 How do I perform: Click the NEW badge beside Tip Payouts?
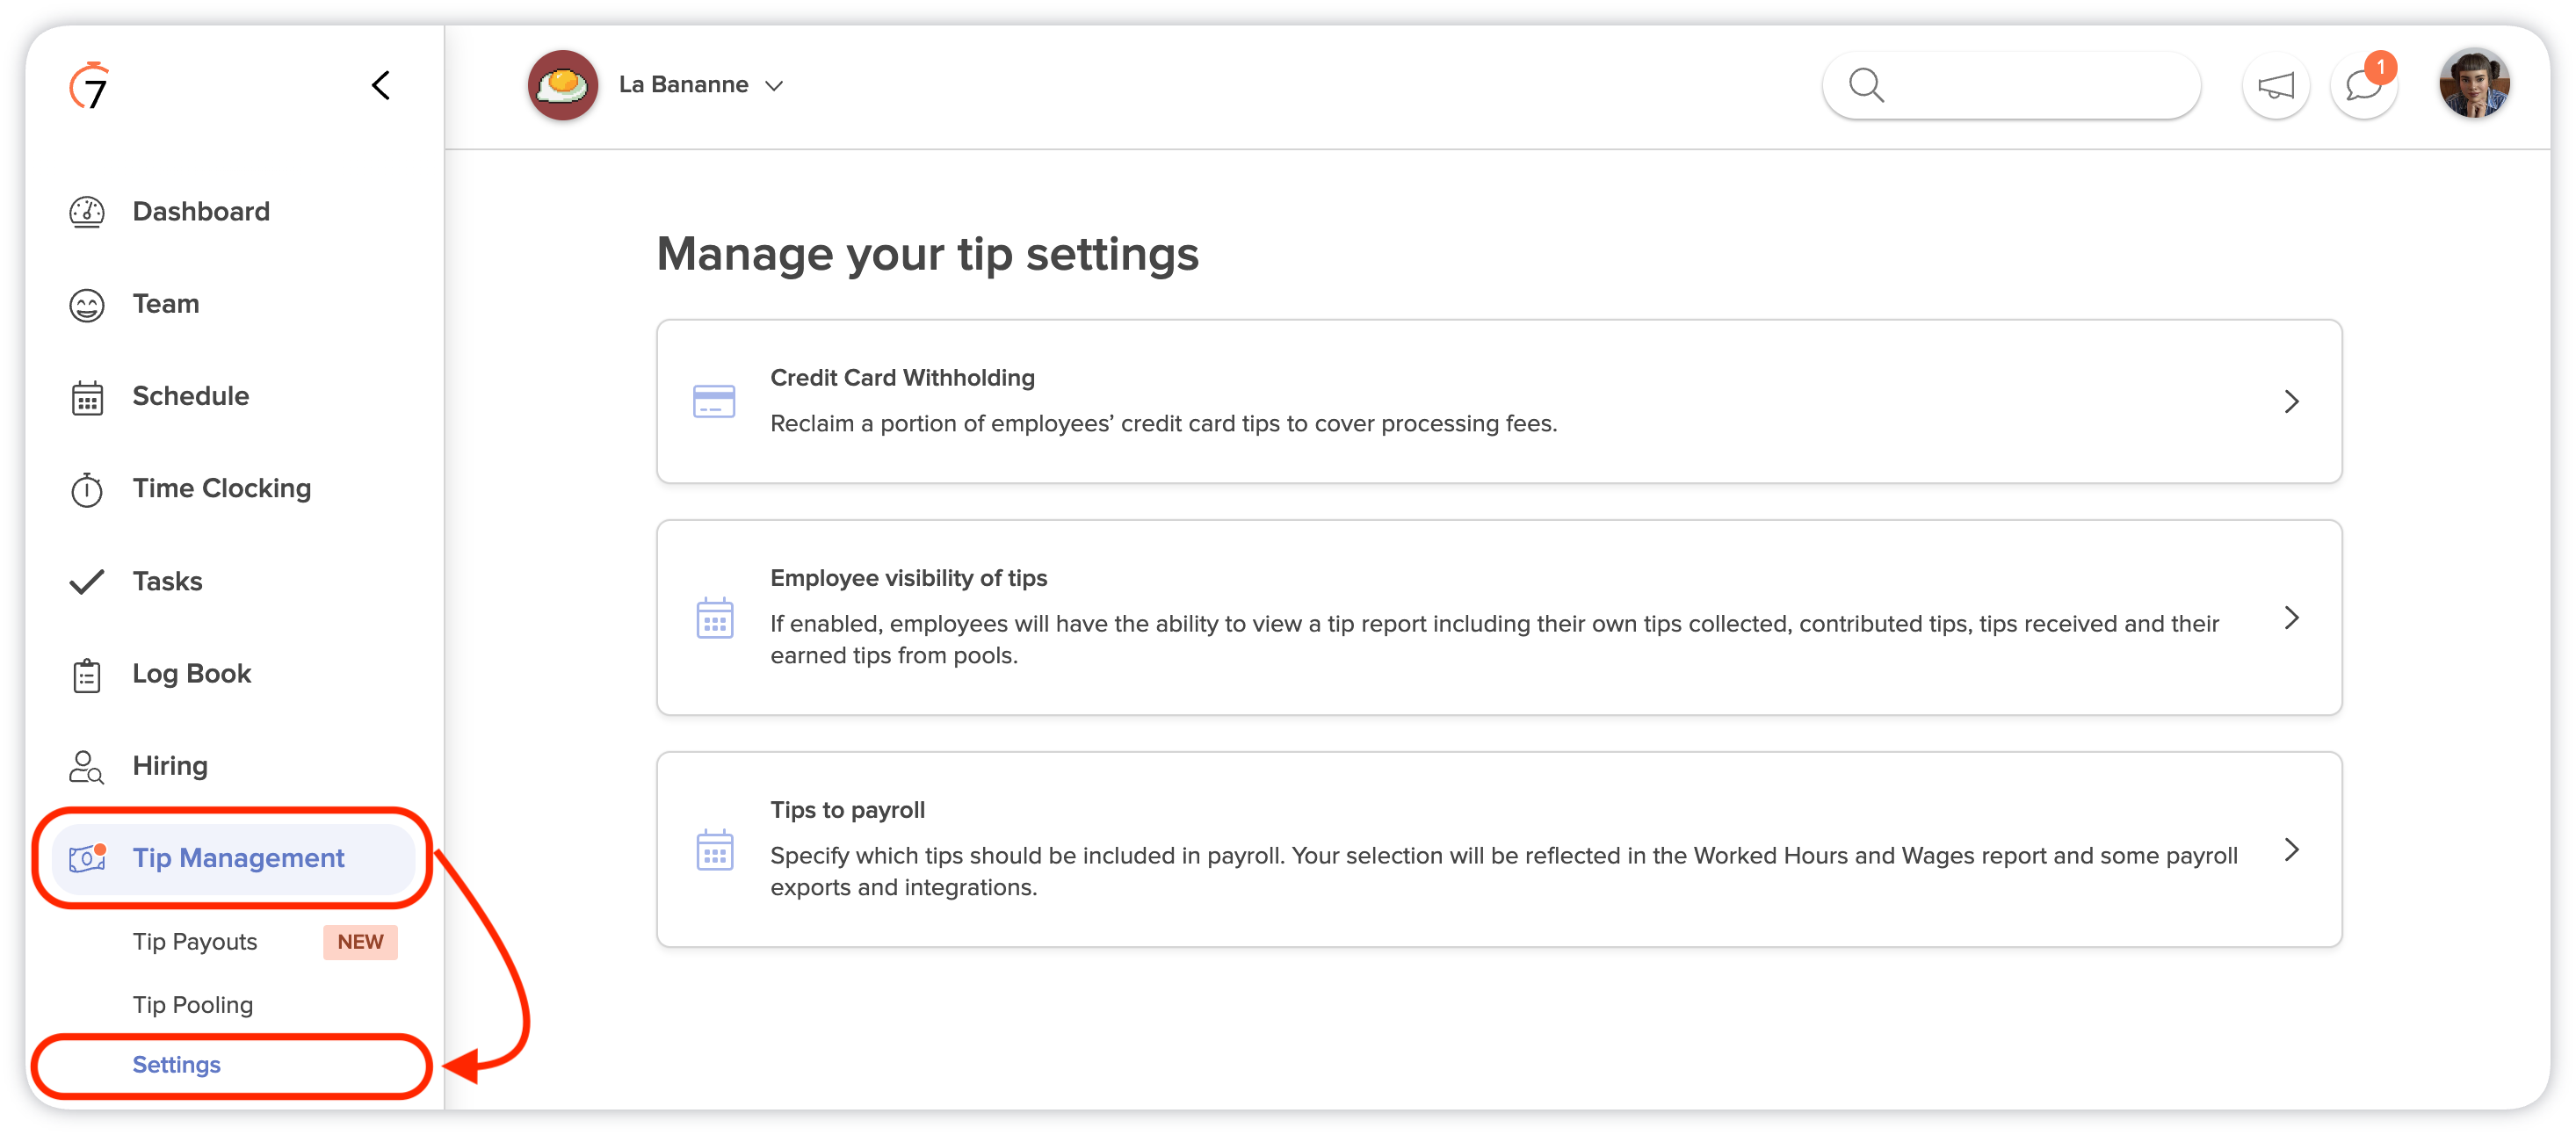(360, 942)
